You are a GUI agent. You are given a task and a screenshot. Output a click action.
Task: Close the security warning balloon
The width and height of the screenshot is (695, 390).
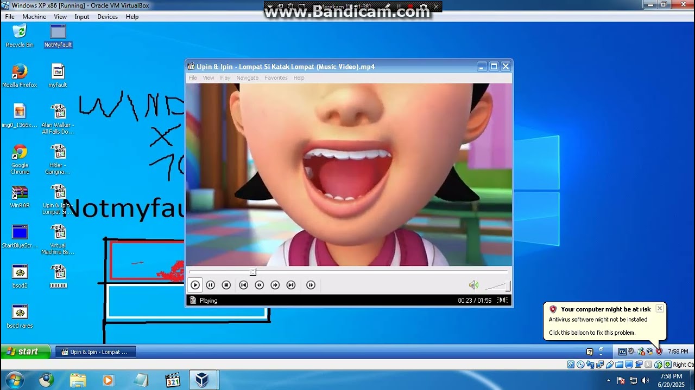coord(660,309)
